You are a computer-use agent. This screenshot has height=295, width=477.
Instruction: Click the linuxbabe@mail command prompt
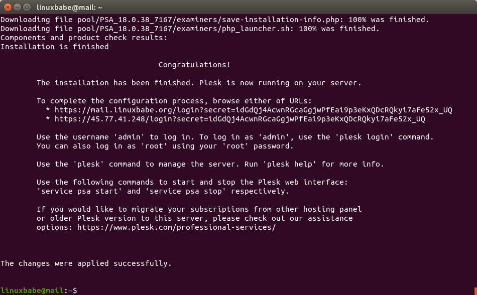coord(39,290)
